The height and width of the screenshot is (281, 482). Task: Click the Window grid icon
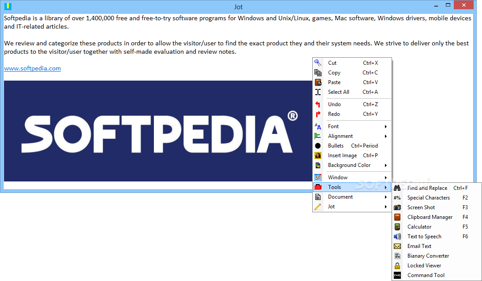318,177
